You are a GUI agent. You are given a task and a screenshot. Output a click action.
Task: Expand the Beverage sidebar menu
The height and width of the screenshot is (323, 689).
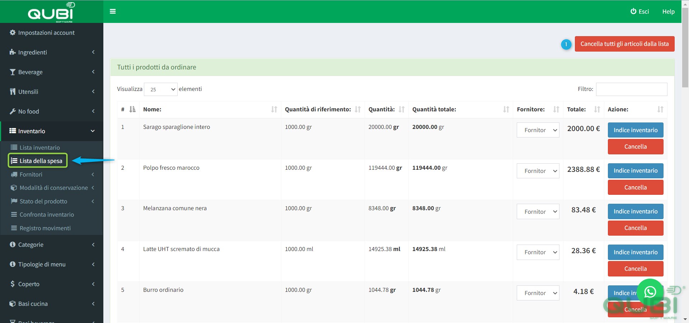point(52,72)
